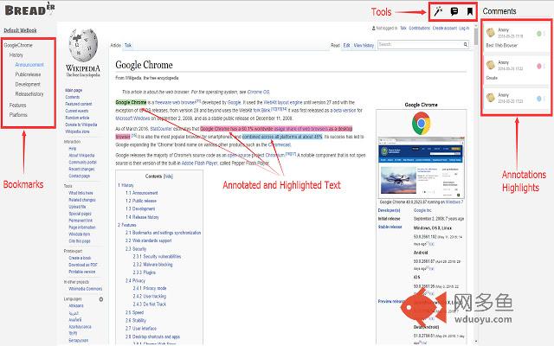Open the Download as PDF link
554x346 pixels.
83,265
